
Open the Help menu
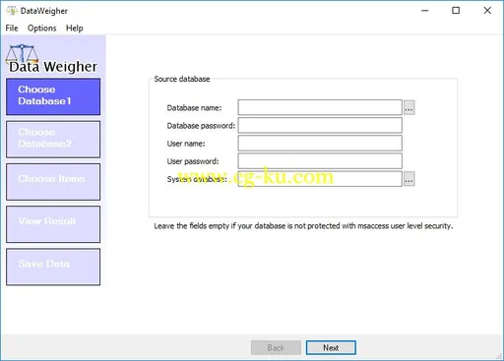[x=75, y=29]
